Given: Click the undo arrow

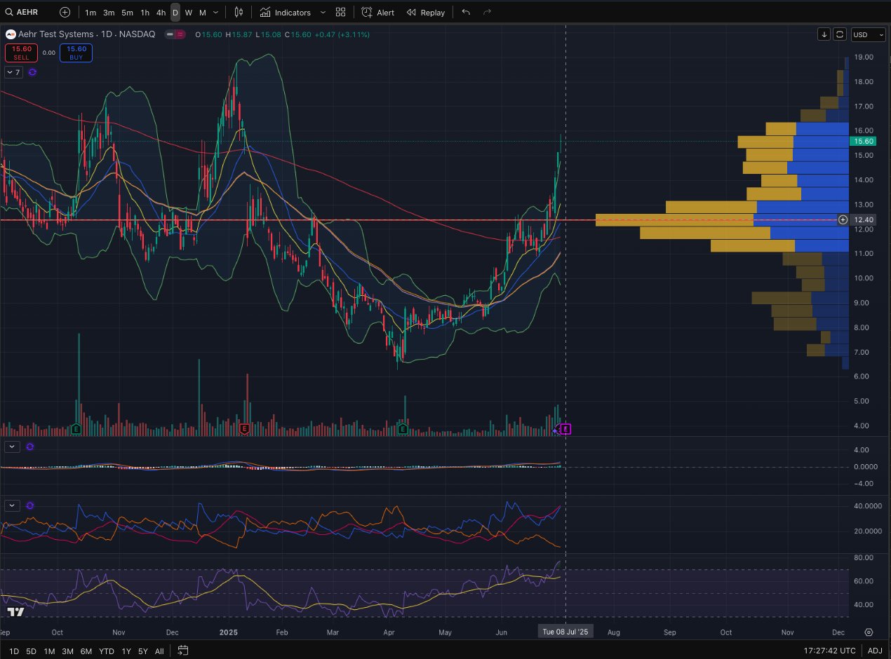Looking at the screenshot, I should tap(467, 12).
